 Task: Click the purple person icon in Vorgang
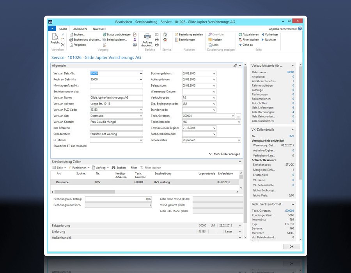(135, 40)
